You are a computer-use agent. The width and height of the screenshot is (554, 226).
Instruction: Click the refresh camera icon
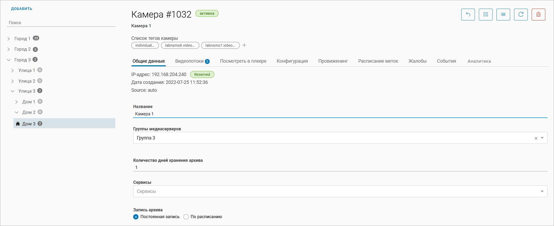click(521, 14)
